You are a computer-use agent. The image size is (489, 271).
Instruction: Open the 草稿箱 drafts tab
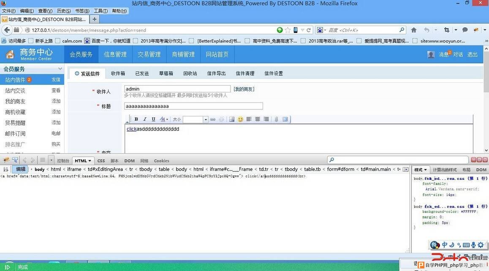coord(166,73)
